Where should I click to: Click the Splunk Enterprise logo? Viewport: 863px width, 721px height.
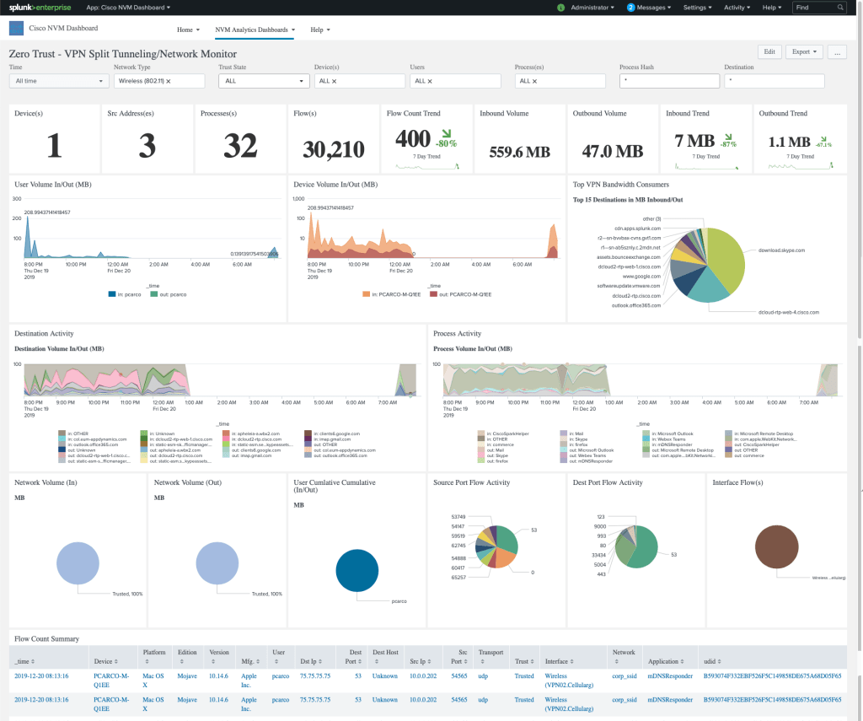click(x=40, y=8)
